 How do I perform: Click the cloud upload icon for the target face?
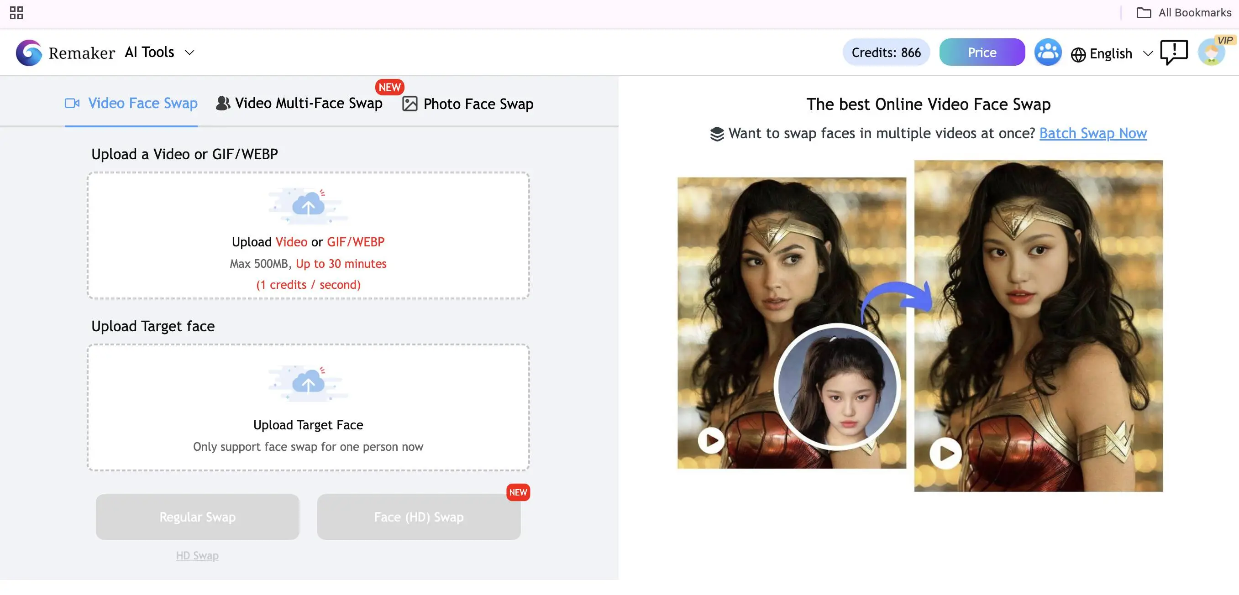click(308, 384)
